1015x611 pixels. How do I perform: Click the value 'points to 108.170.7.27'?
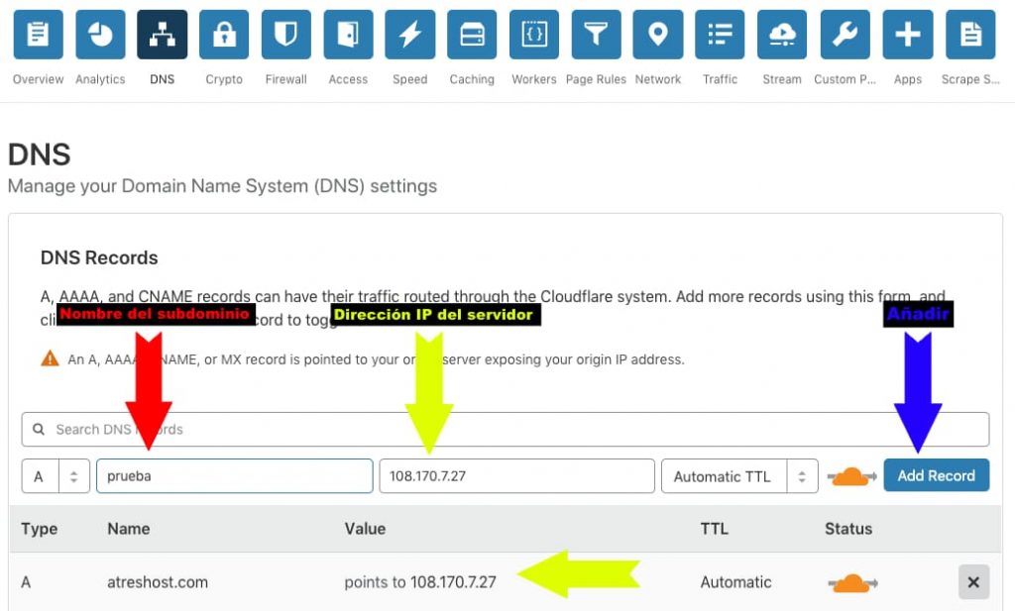(x=420, y=582)
